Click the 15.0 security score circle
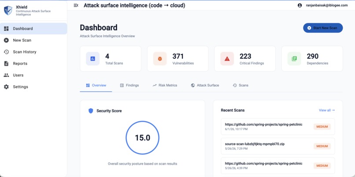 click(142, 138)
